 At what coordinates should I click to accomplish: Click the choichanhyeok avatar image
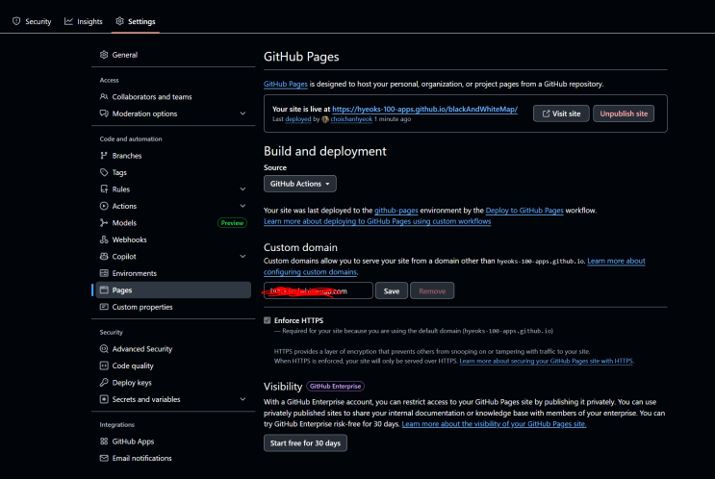click(325, 119)
